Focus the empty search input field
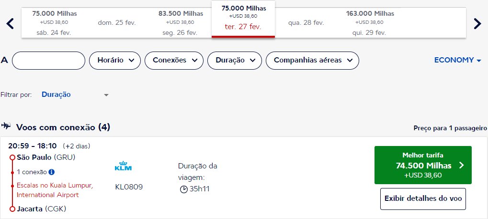Screen dimensions: 488x219 point(48,61)
